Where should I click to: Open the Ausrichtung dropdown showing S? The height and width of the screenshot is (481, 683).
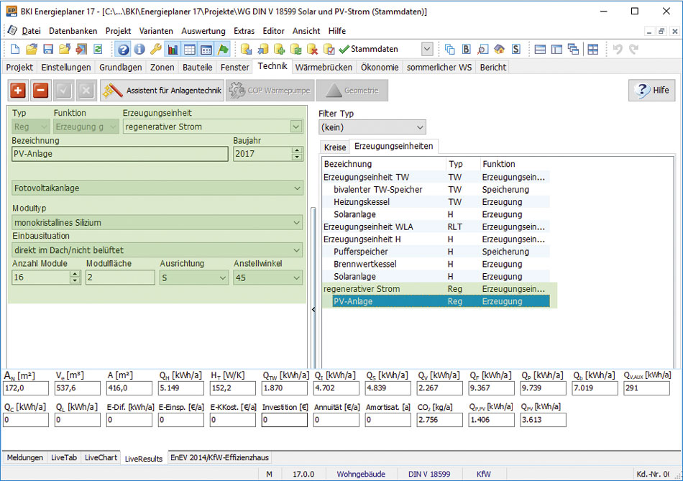point(194,278)
